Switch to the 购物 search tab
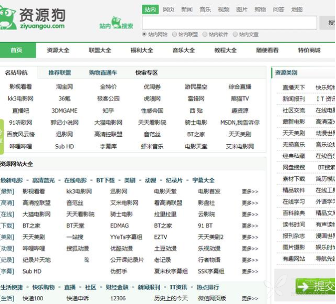Image resolution: width=336 pixels, height=304 pixels. tap(260, 9)
